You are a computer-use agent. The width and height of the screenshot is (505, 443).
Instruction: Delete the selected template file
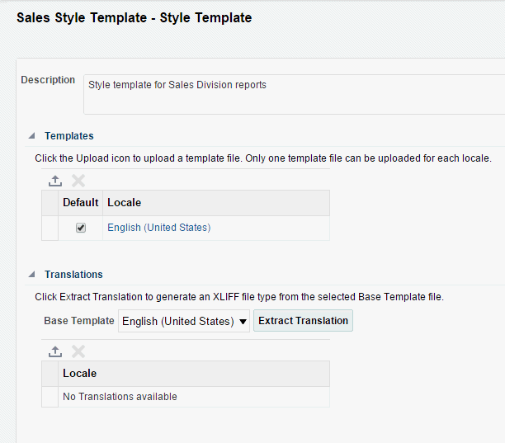tap(78, 181)
